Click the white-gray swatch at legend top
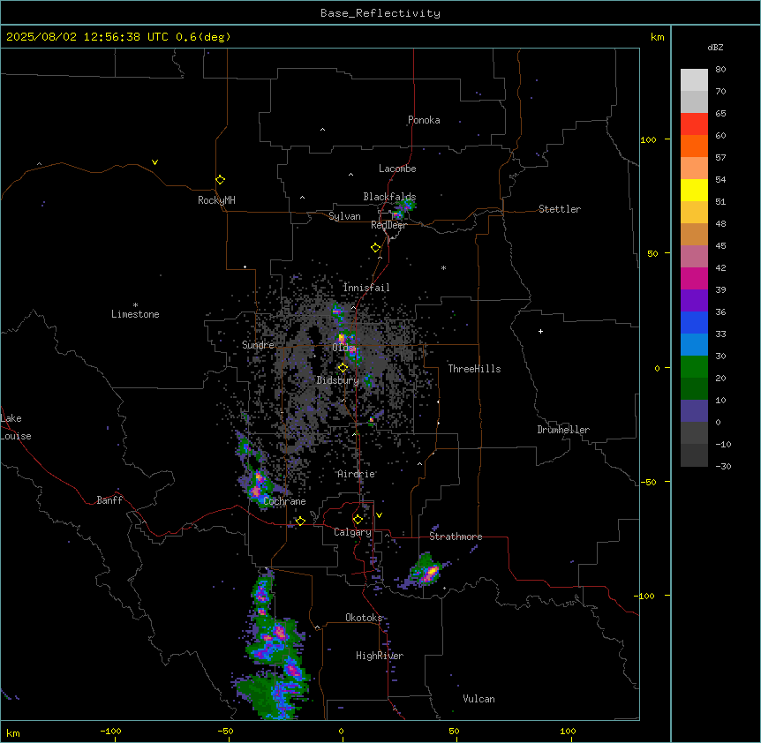761x743 pixels. (694, 80)
